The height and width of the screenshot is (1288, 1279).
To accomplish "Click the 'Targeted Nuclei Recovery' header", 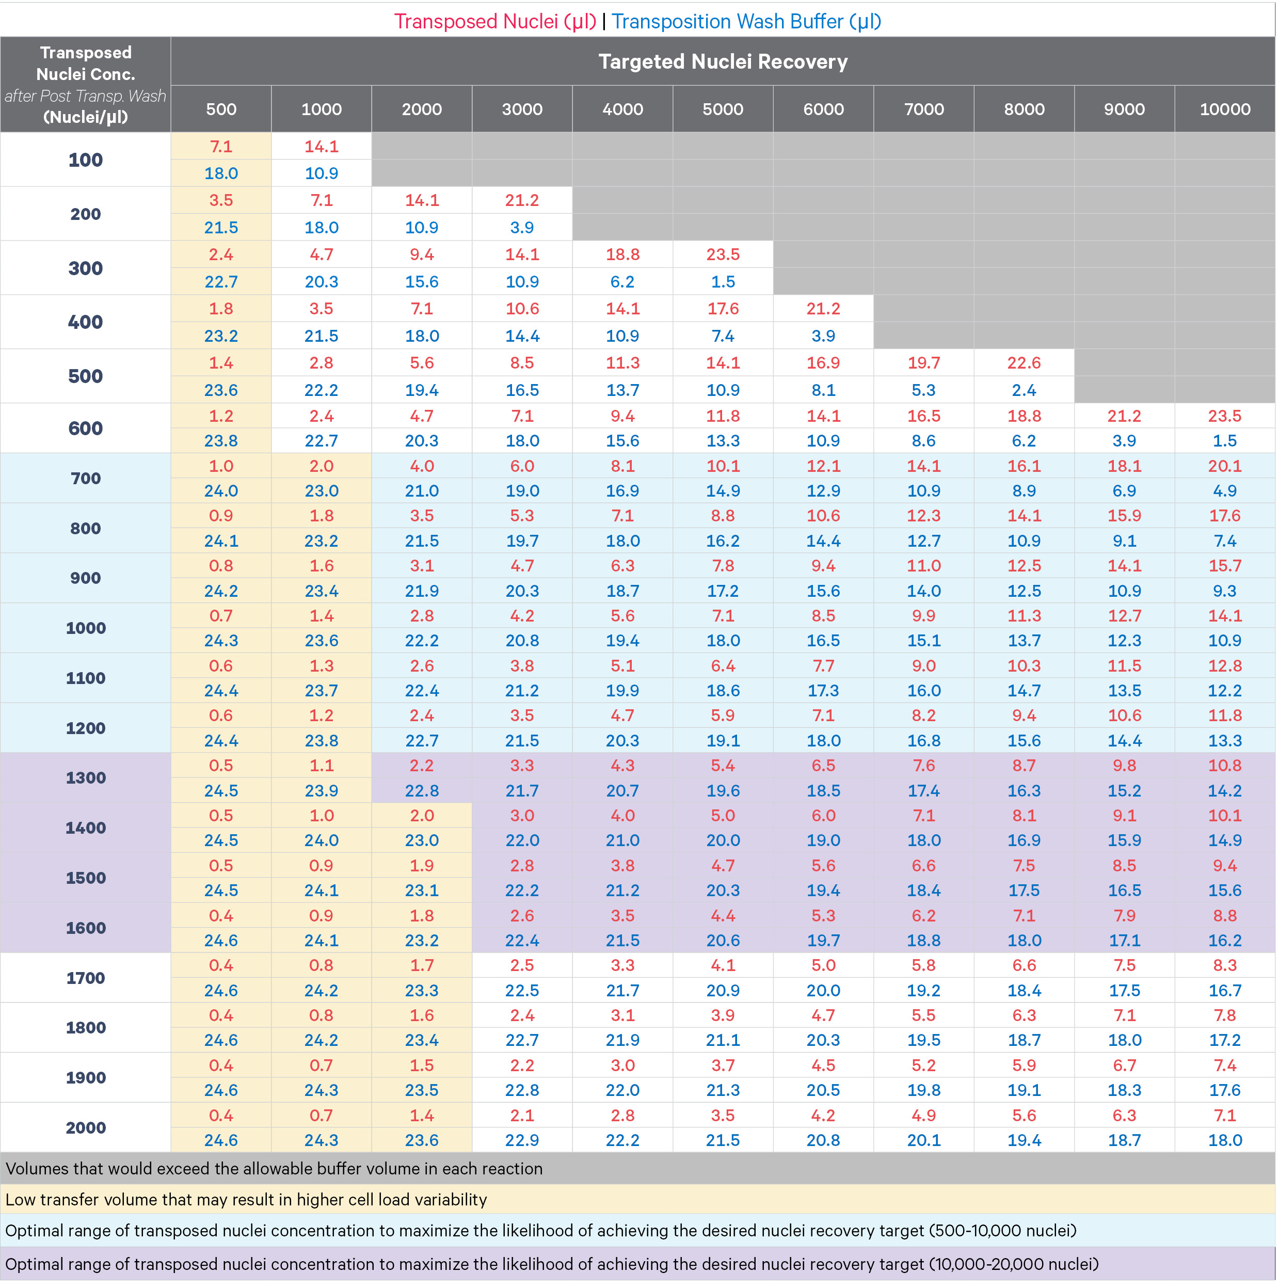I will [723, 61].
